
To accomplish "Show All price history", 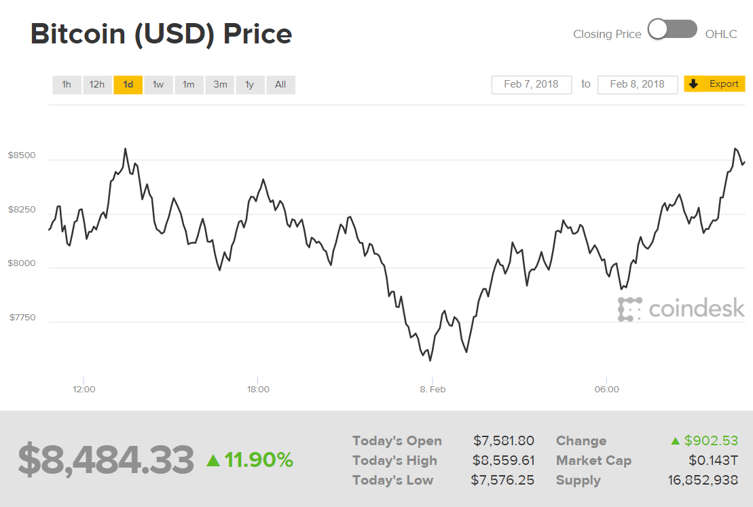I will (x=280, y=85).
